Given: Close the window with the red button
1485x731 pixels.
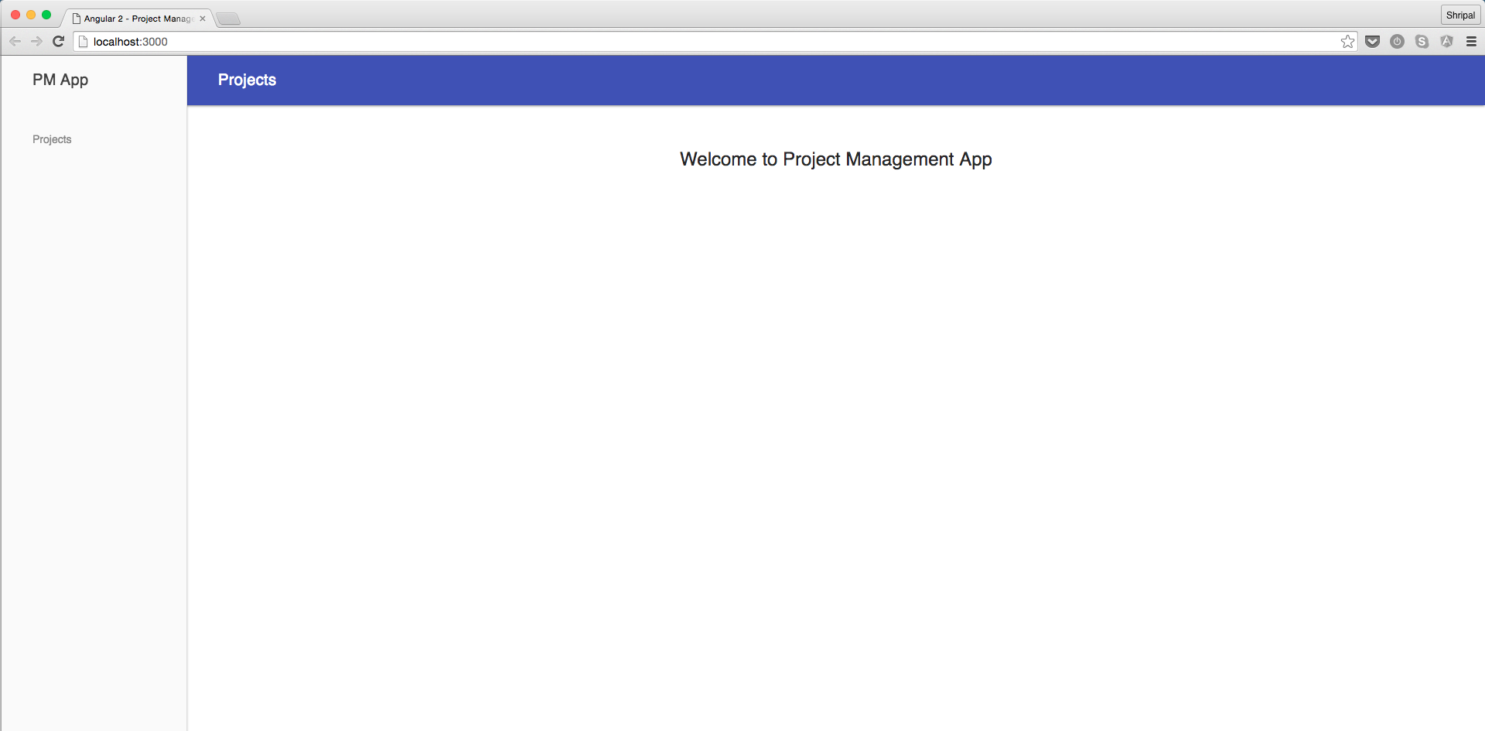Looking at the screenshot, I should click(x=15, y=15).
